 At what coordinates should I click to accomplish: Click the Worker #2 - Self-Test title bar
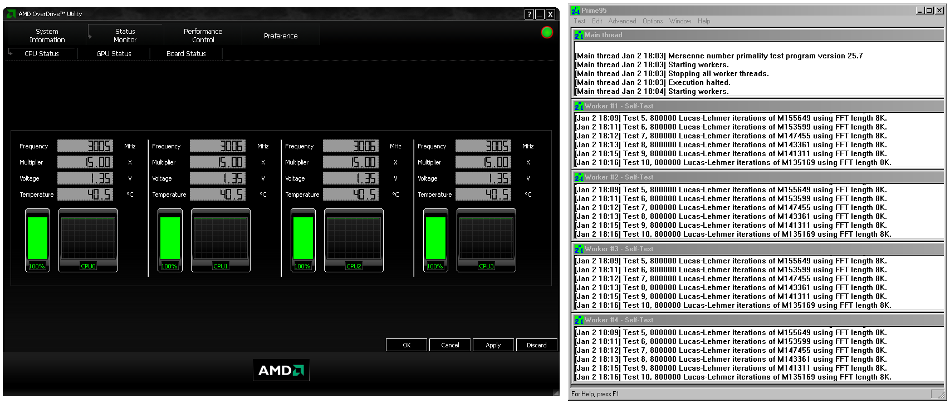(x=758, y=177)
